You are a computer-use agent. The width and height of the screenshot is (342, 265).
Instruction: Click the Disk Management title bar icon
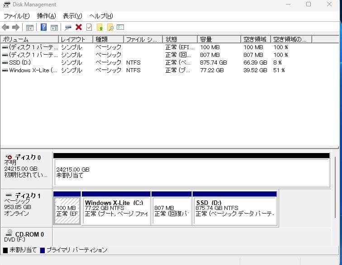pyautogui.click(x=7, y=5)
